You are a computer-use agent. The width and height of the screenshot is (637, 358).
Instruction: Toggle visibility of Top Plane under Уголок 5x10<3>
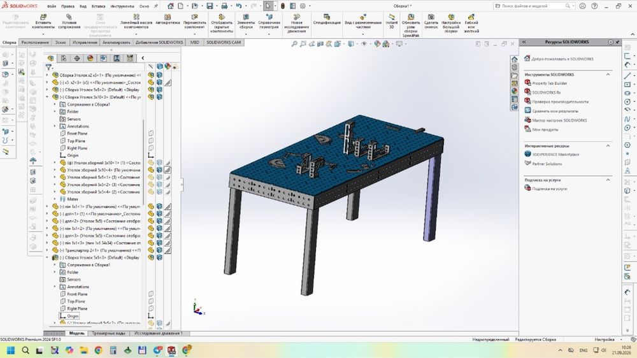151,141
